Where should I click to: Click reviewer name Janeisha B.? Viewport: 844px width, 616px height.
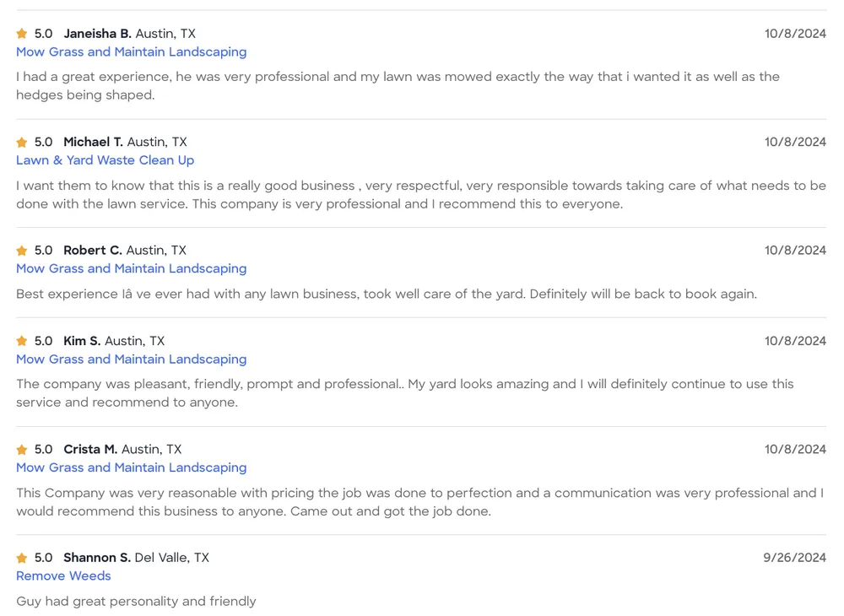[97, 34]
